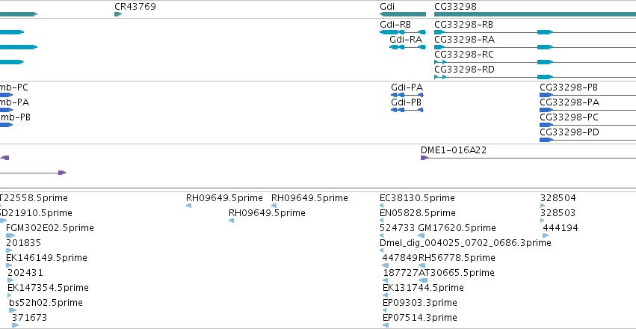Select the DME1-016A22 feature
The width and height of the screenshot is (636, 329).
(x=454, y=150)
